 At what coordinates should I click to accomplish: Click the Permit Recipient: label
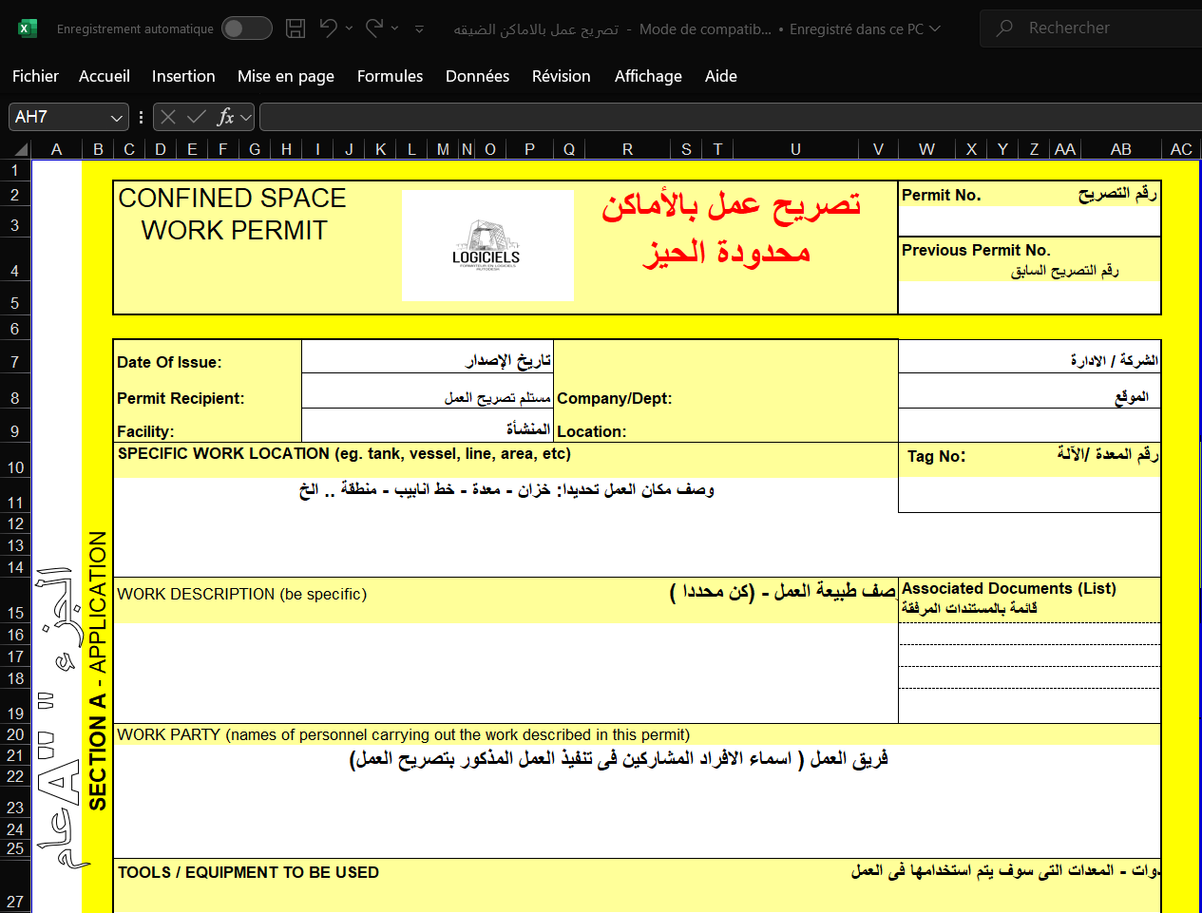pos(181,398)
